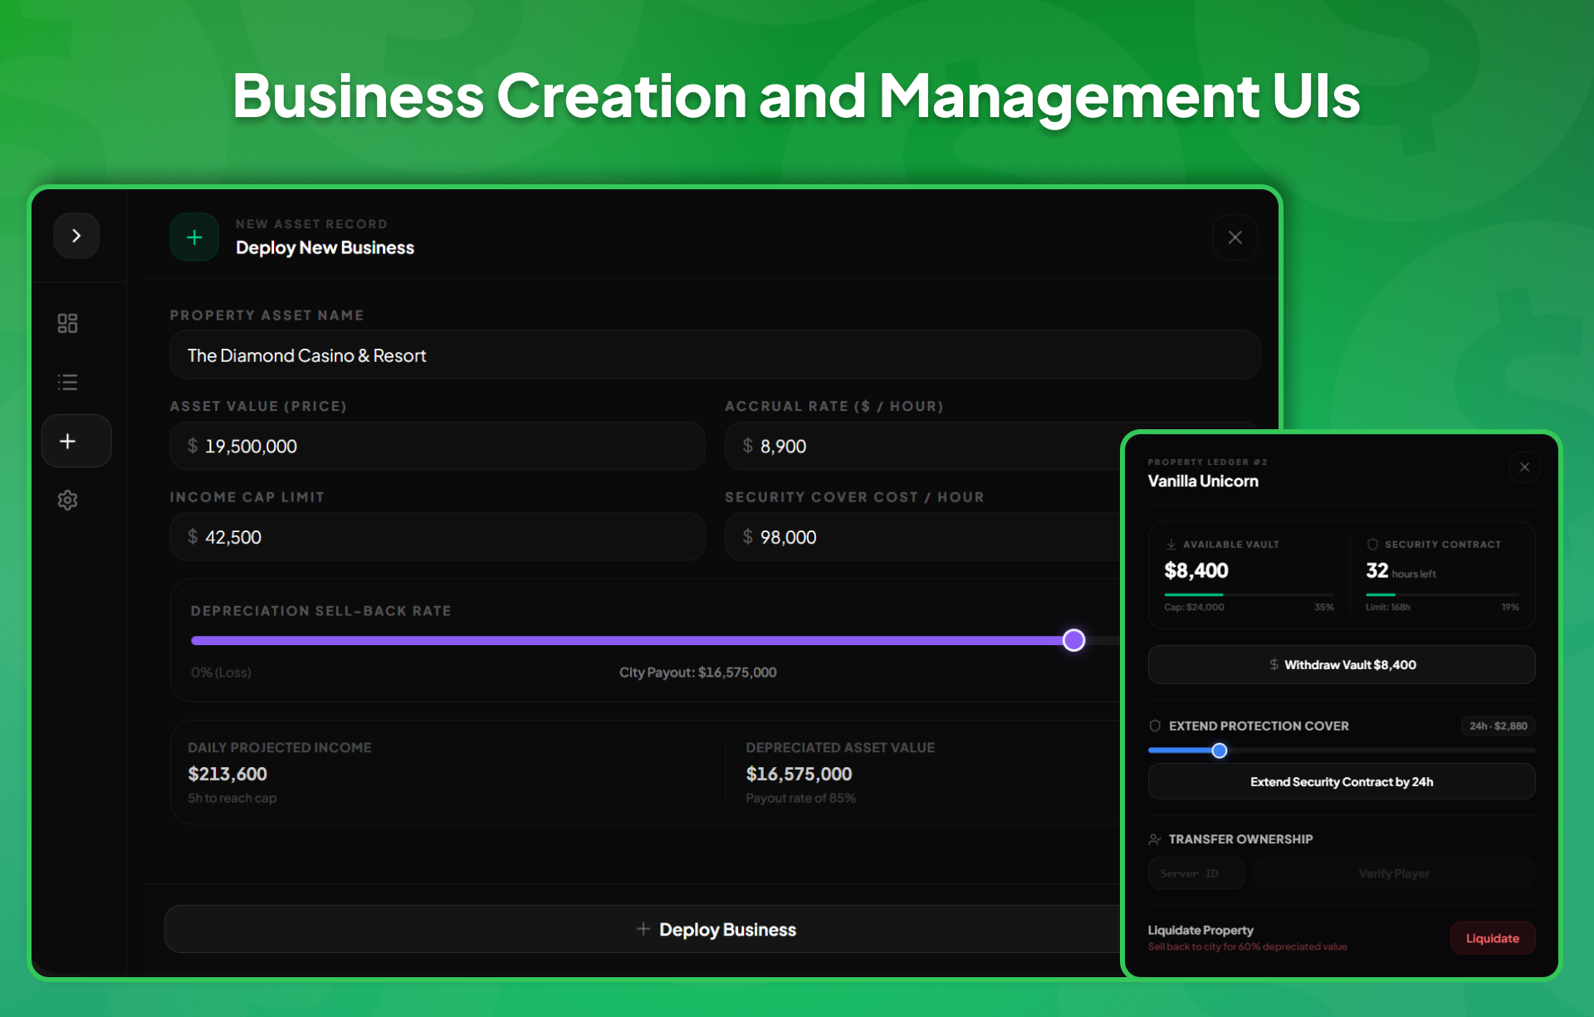
Task: Click the 0% (Loss) slider label
Action: click(221, 672)
